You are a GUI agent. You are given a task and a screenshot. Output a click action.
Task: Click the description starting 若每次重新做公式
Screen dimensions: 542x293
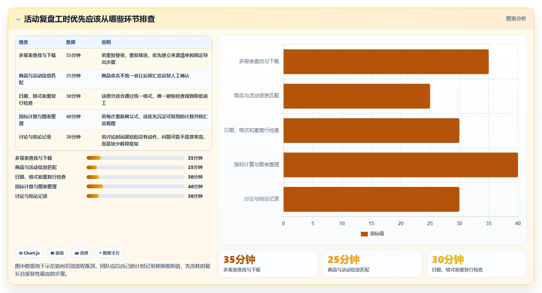(155, 120)
